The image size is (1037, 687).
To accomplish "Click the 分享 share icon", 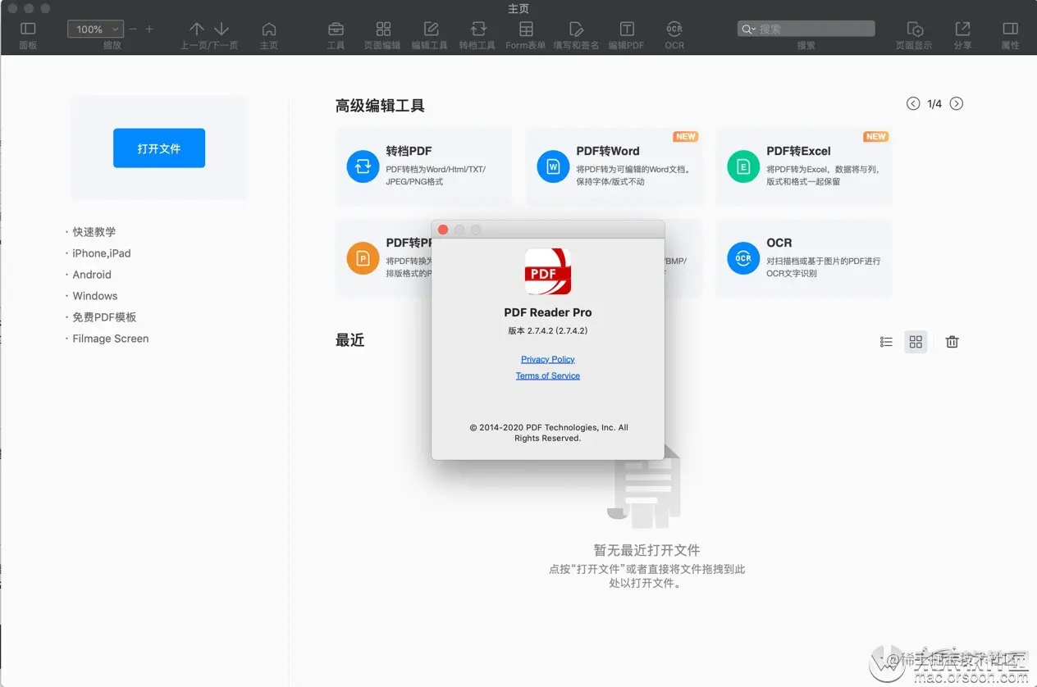I will (x=962, y=29).
